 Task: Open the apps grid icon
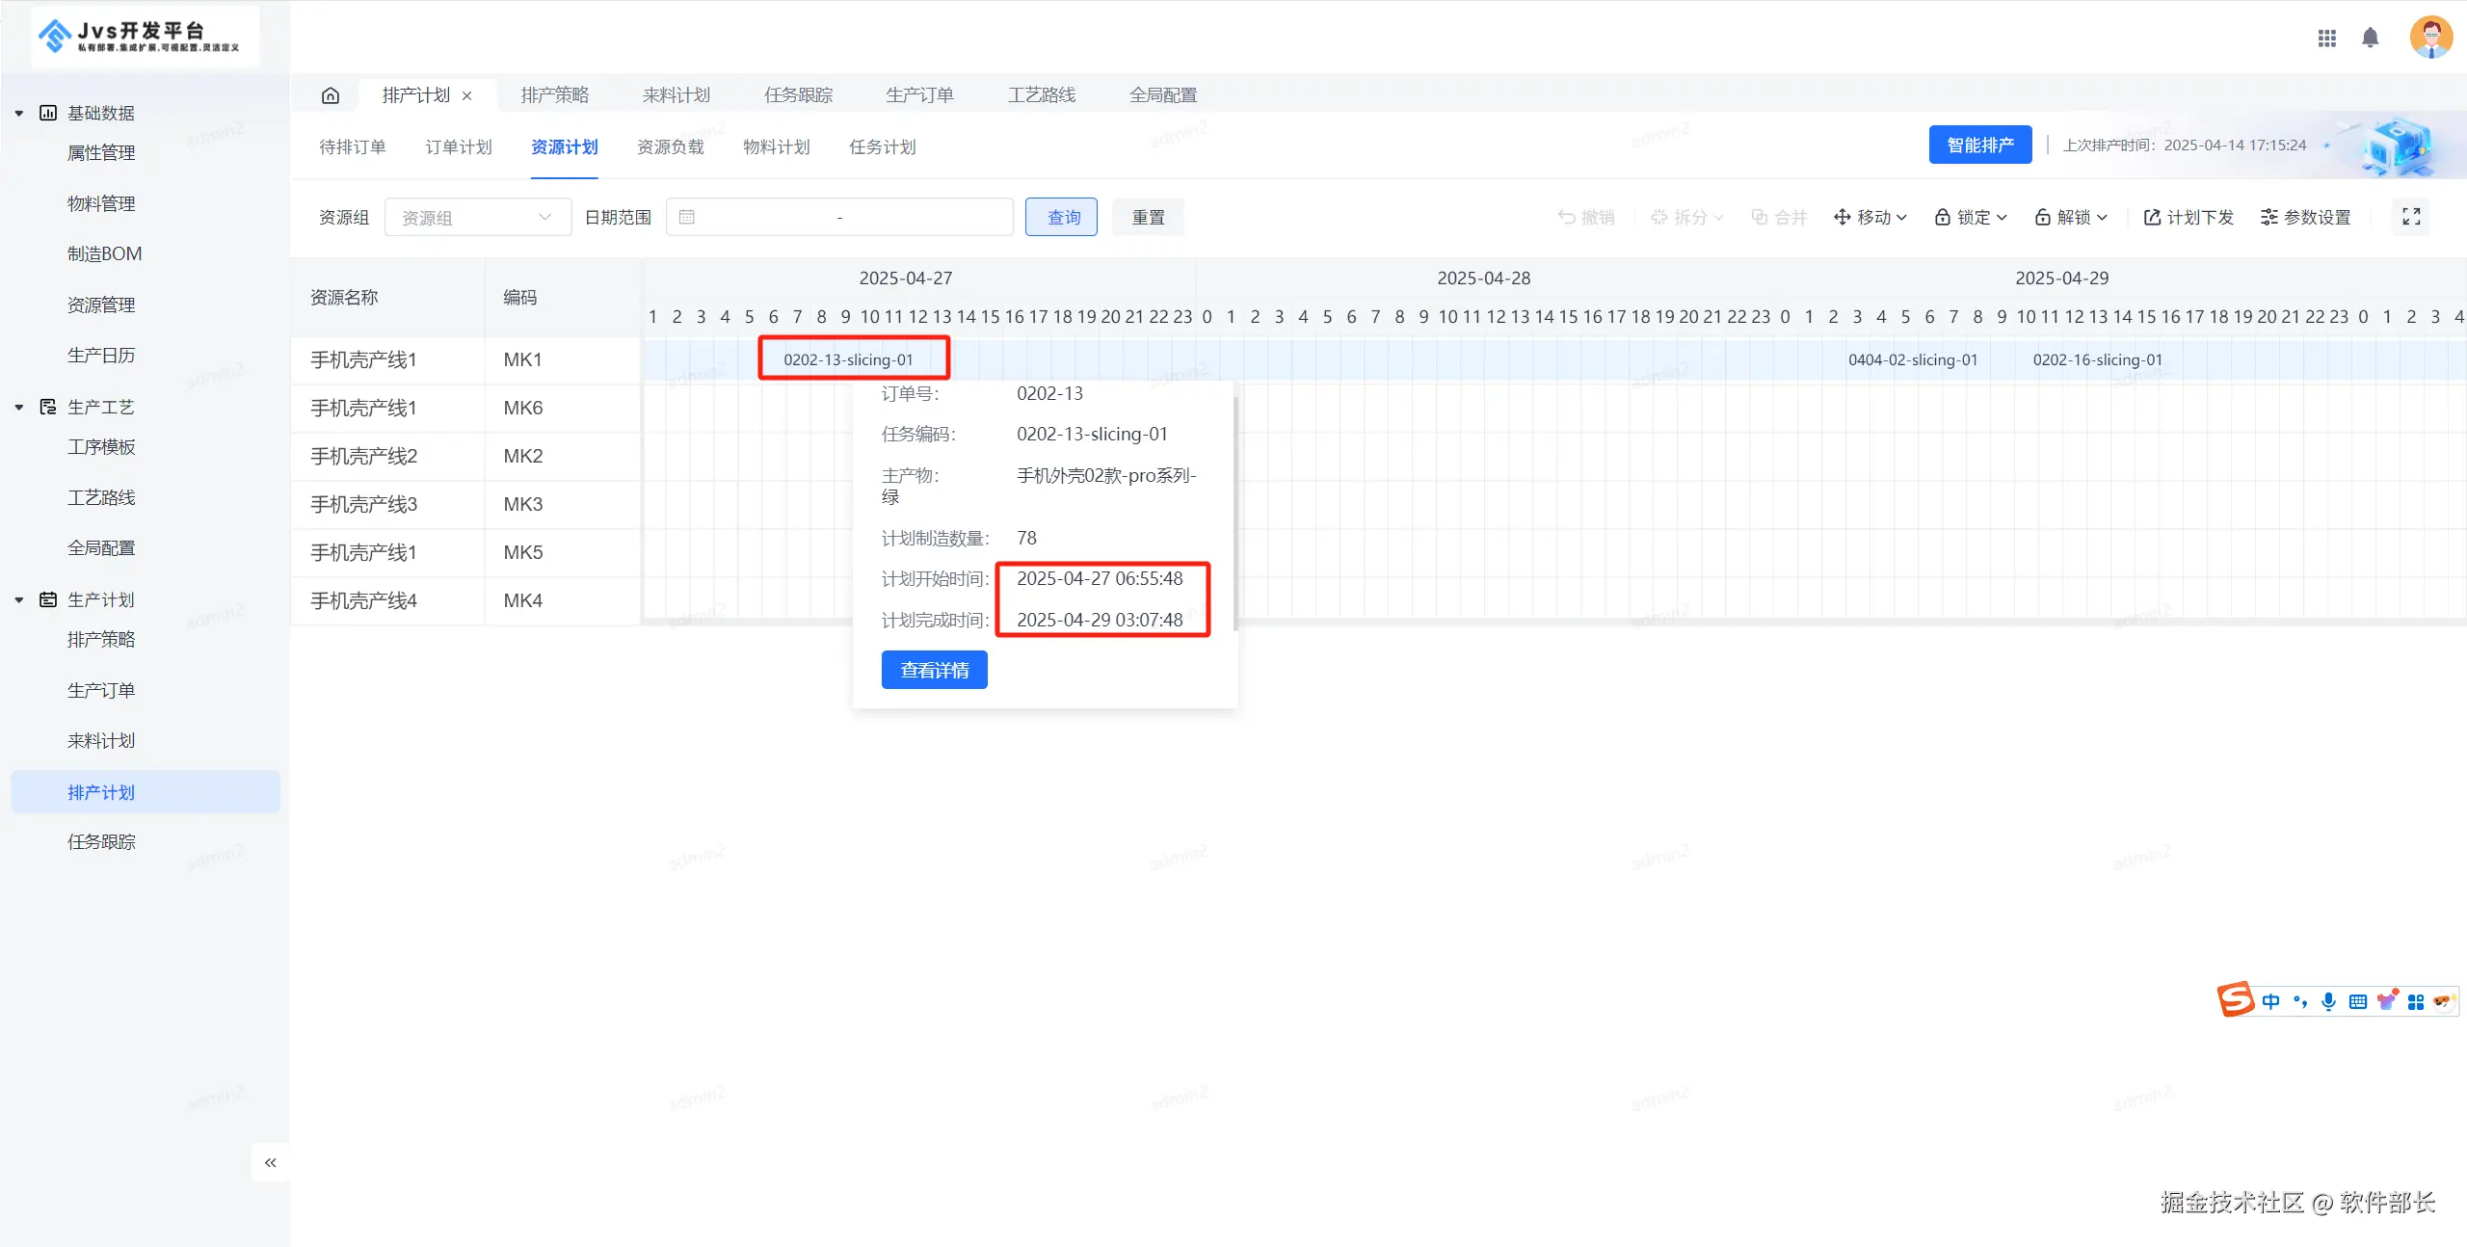(2327, 39)
